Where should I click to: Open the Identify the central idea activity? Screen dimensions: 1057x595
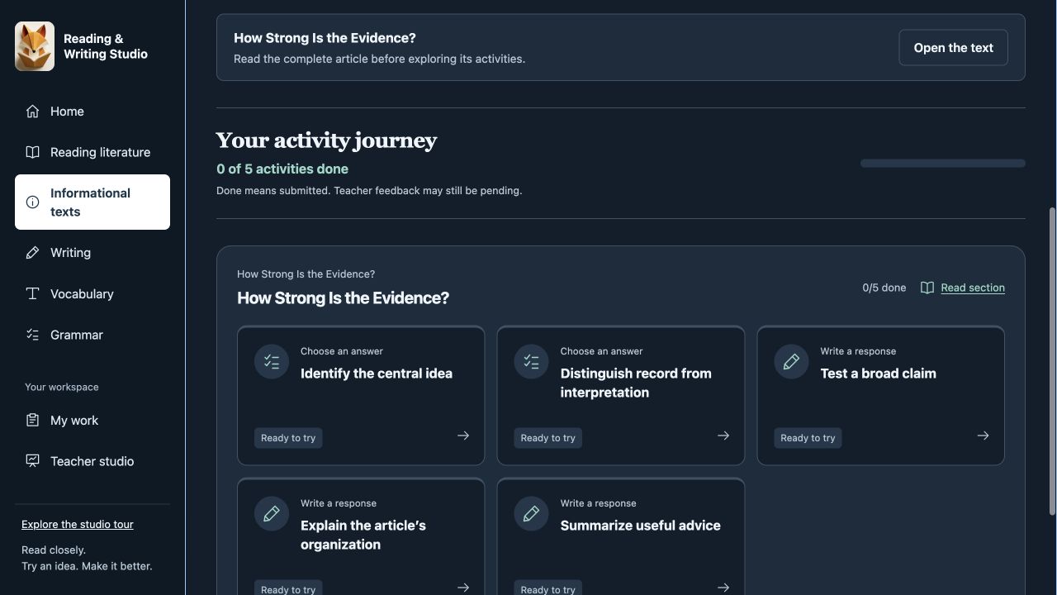pyautogui.click(x=361, y=396)
